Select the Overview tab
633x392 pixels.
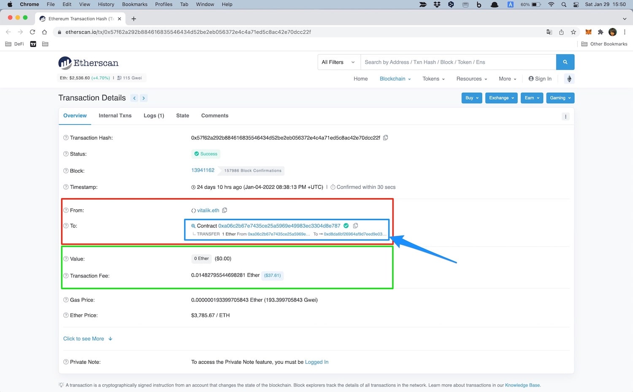pyautogui.click(x=75, y=115)
